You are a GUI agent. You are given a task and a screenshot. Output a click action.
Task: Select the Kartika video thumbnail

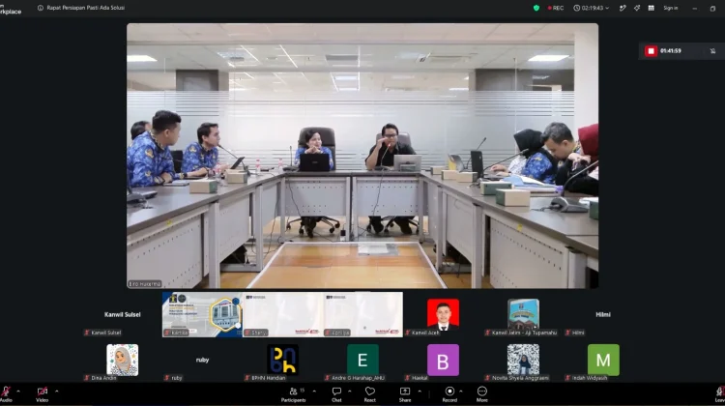(x=202, y=314)
